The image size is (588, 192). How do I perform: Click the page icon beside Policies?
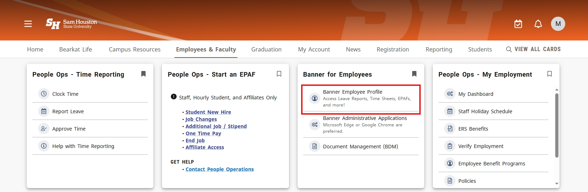coord(450,181)
